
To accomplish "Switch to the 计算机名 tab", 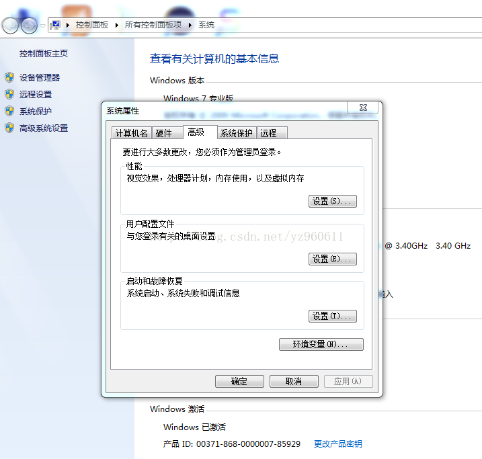I will click(x=132, y=132).
